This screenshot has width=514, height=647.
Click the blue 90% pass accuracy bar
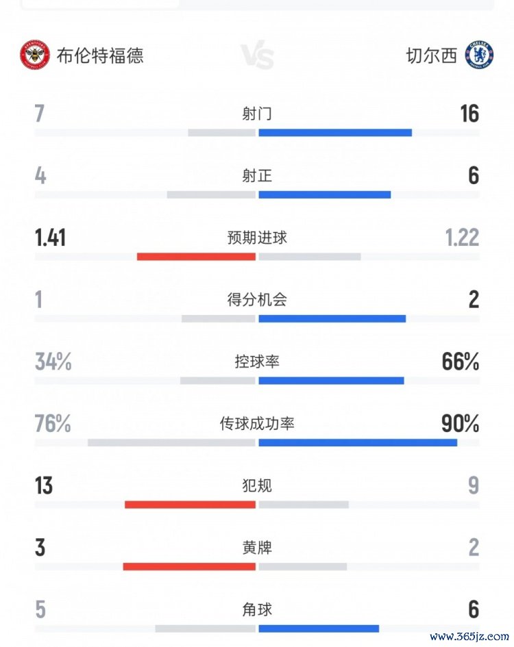(358, 443)
